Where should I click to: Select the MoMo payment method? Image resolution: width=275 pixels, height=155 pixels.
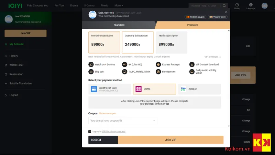pyautogui.click(x=154, y=89)
